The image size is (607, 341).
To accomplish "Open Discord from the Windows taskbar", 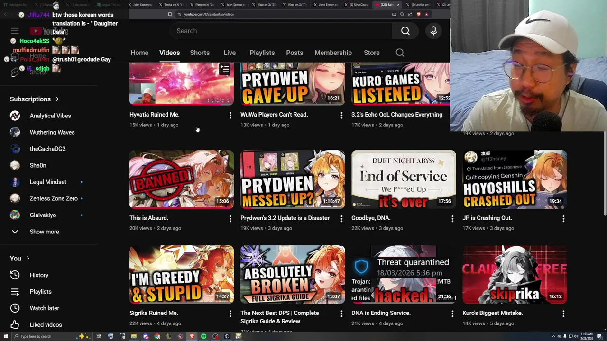I will click(x=146, y=336).
